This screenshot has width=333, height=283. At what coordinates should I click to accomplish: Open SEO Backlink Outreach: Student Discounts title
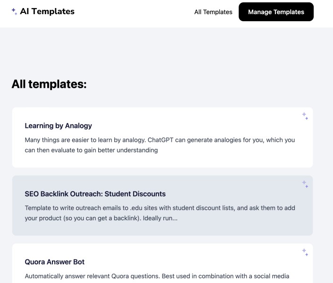point(95,194)
